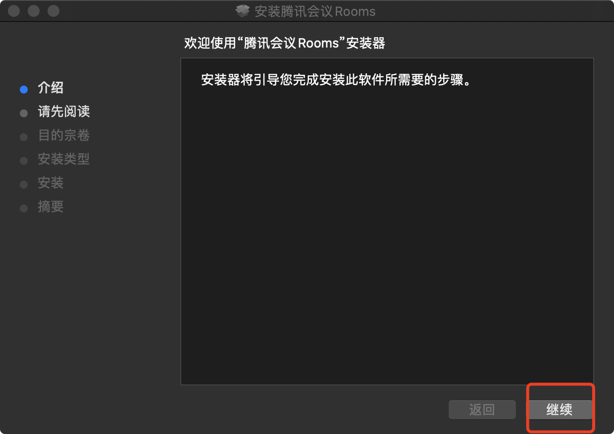Click the 安装腾讯会议 Rooms window title
The image size is (614, 434).
coord(315,11)
